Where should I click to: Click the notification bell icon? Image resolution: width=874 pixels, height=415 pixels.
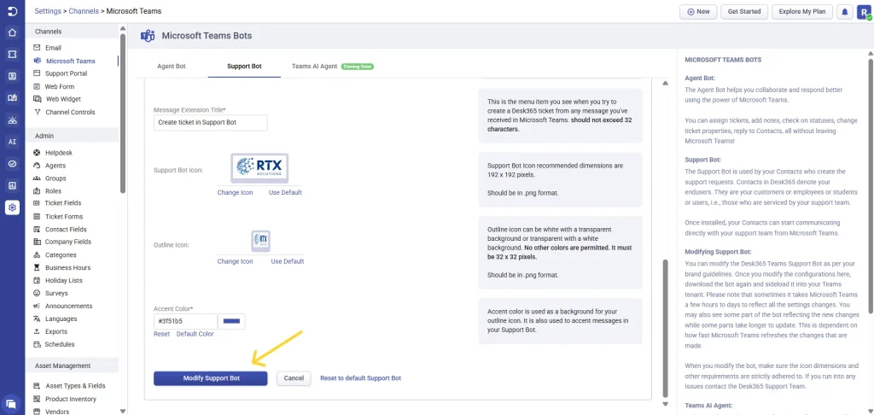845,11
